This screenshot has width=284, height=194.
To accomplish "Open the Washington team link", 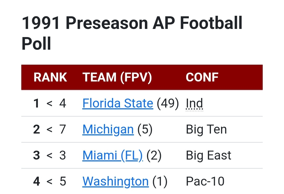I will click(x=115, y=181).
